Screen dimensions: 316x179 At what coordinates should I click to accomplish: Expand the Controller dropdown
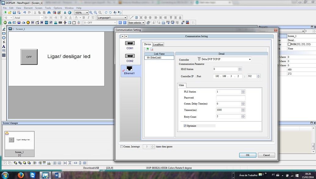[249, 60]
